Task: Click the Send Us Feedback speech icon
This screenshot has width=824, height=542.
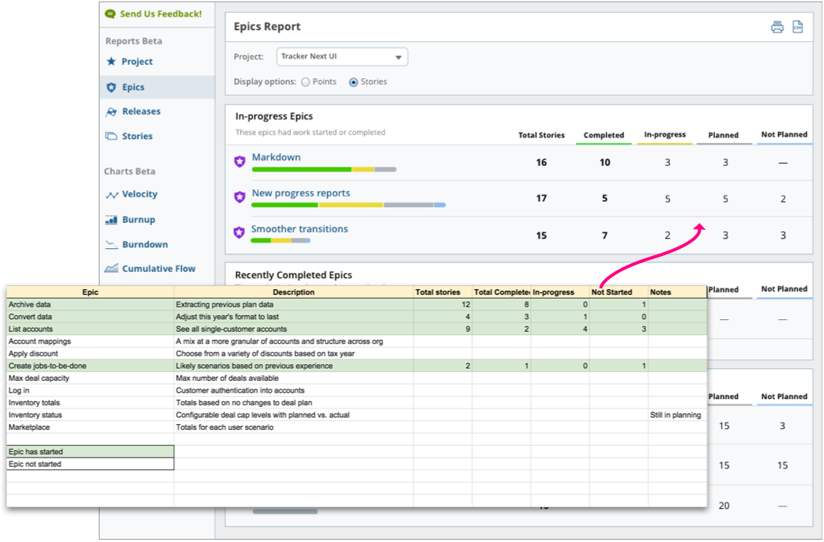Action: [x=111, y=14]
